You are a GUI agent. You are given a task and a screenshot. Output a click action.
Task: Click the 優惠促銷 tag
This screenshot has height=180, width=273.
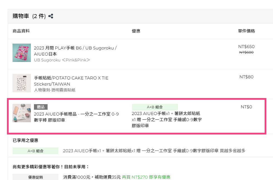(35, 177)
